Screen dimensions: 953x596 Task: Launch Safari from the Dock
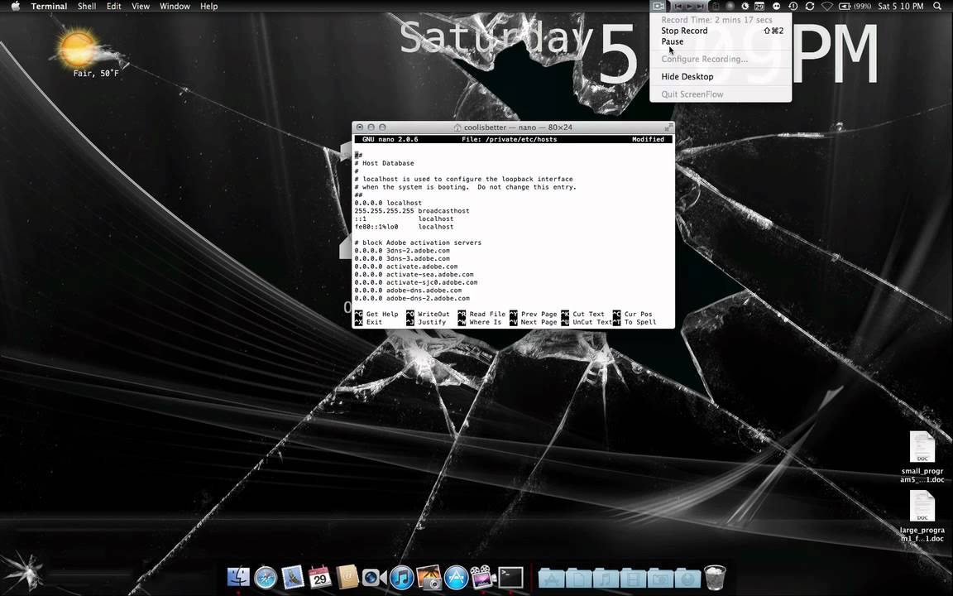pyautogui.click(x=266, y=577)
